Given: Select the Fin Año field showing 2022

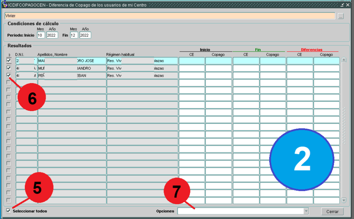Looking at the screenshot, I should pos(85,35).
